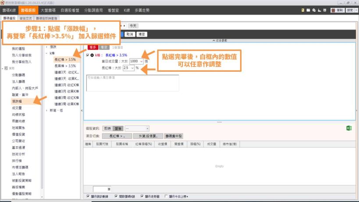Screen dimensions: 359x202
Task: Open the 大盤籌碼 menu tab
Action: click(48, 10)
